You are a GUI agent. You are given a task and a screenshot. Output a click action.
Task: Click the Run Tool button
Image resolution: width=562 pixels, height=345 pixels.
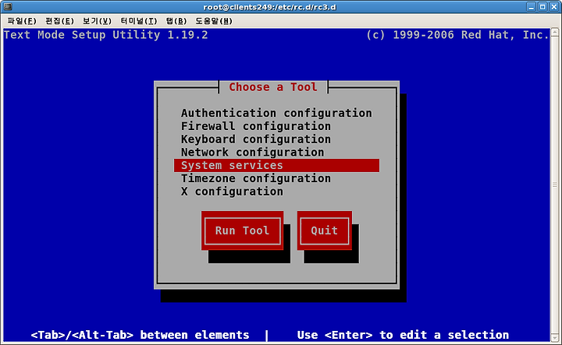click(242, 231)
